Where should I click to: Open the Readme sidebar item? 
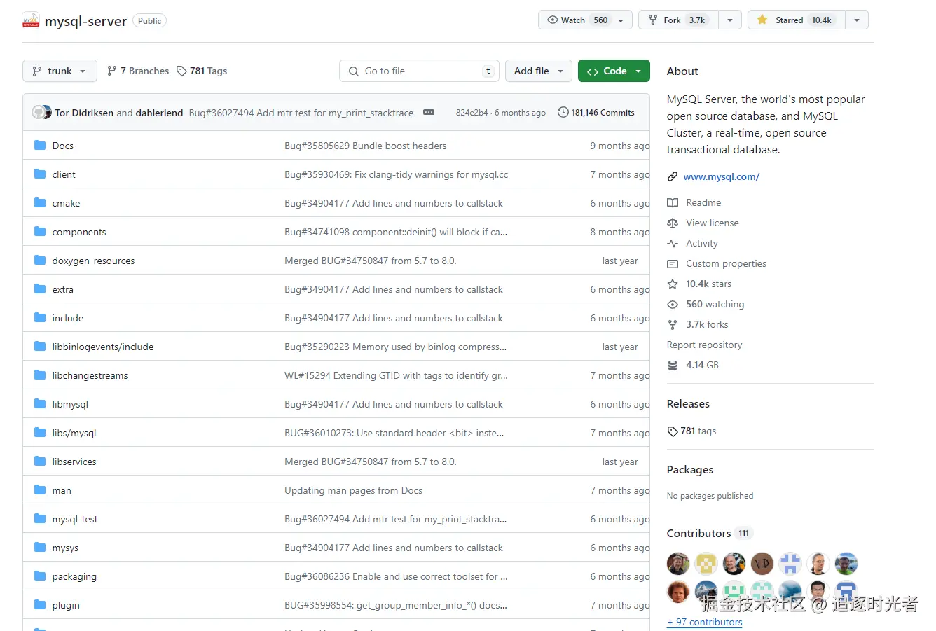[x=703, y=202]
